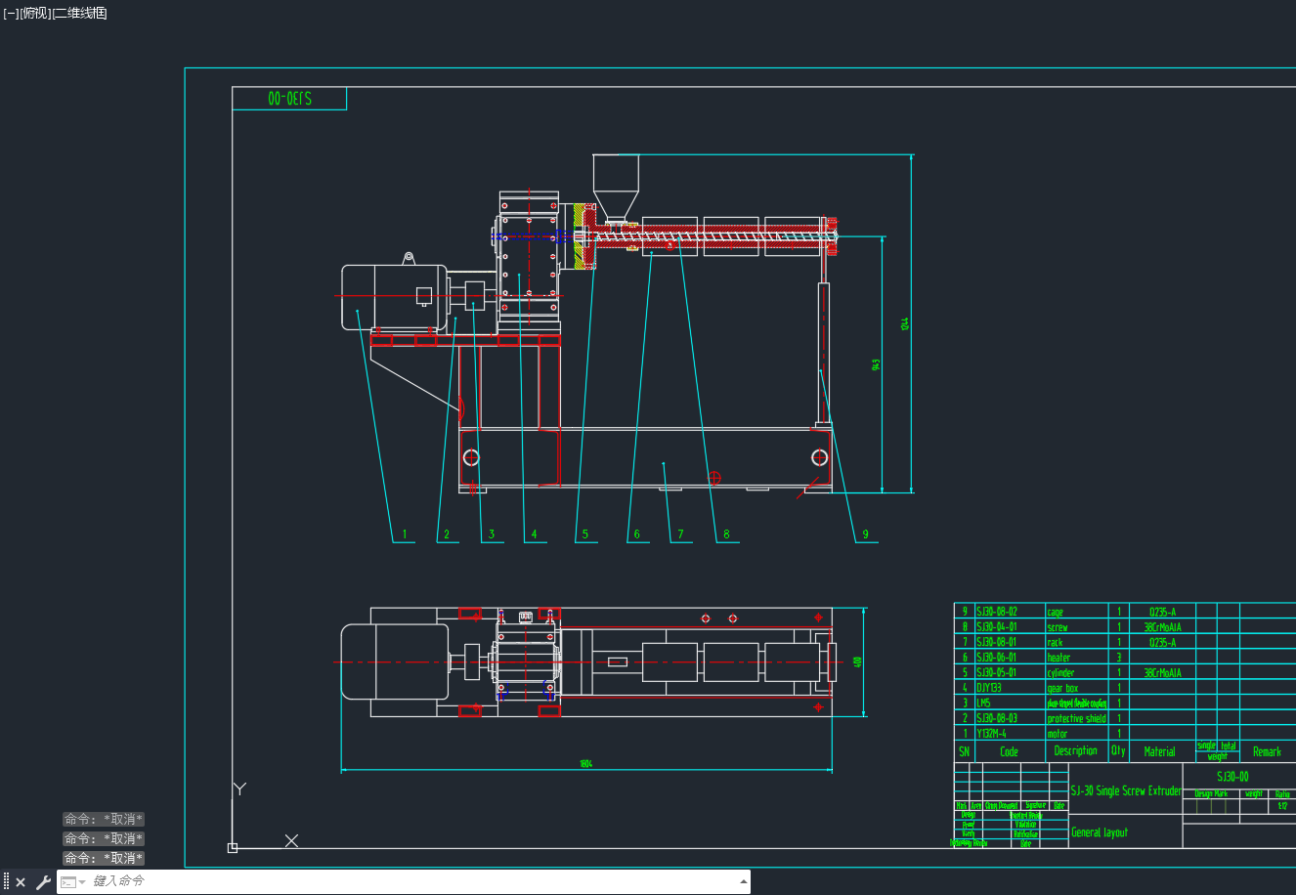Select leader callout number 9 under the elevation

tap(865, 534)
